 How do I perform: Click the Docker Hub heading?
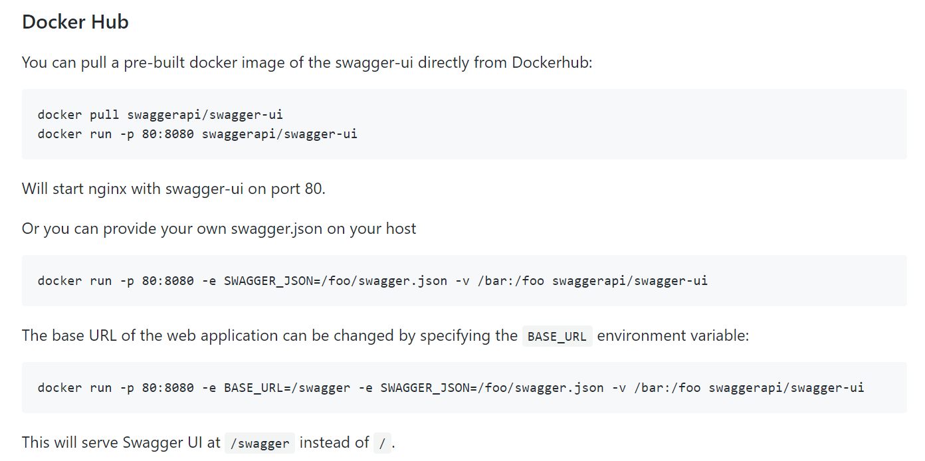point(74,21)
